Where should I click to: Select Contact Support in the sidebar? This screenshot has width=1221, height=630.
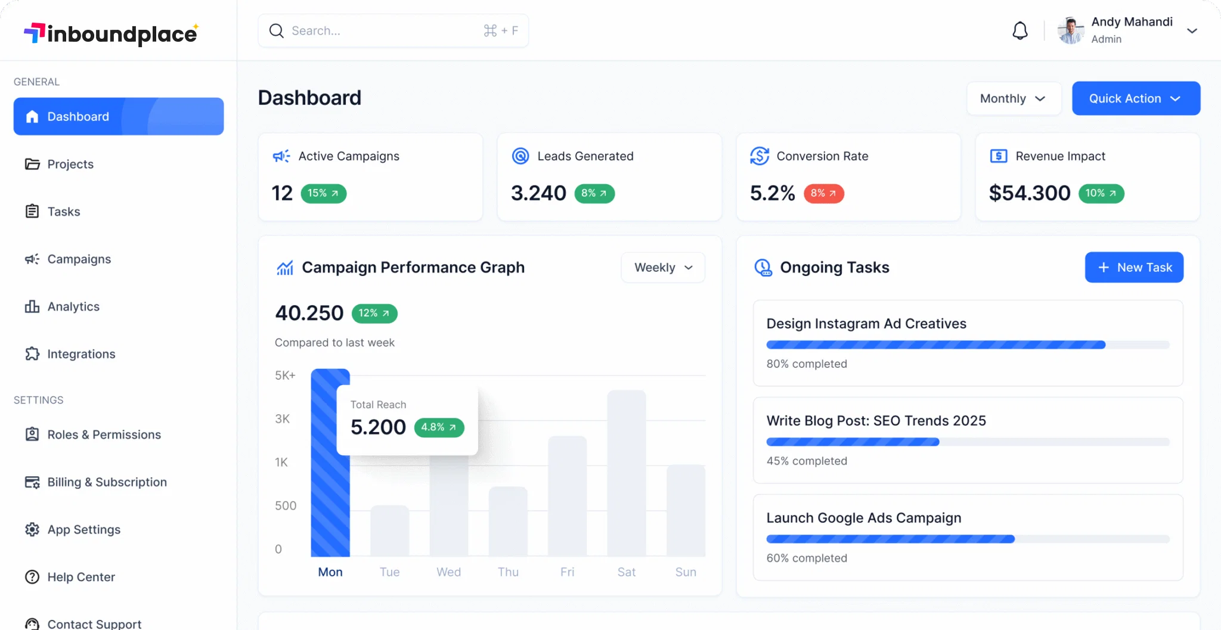pyautogui.click(x=94, y=622)
